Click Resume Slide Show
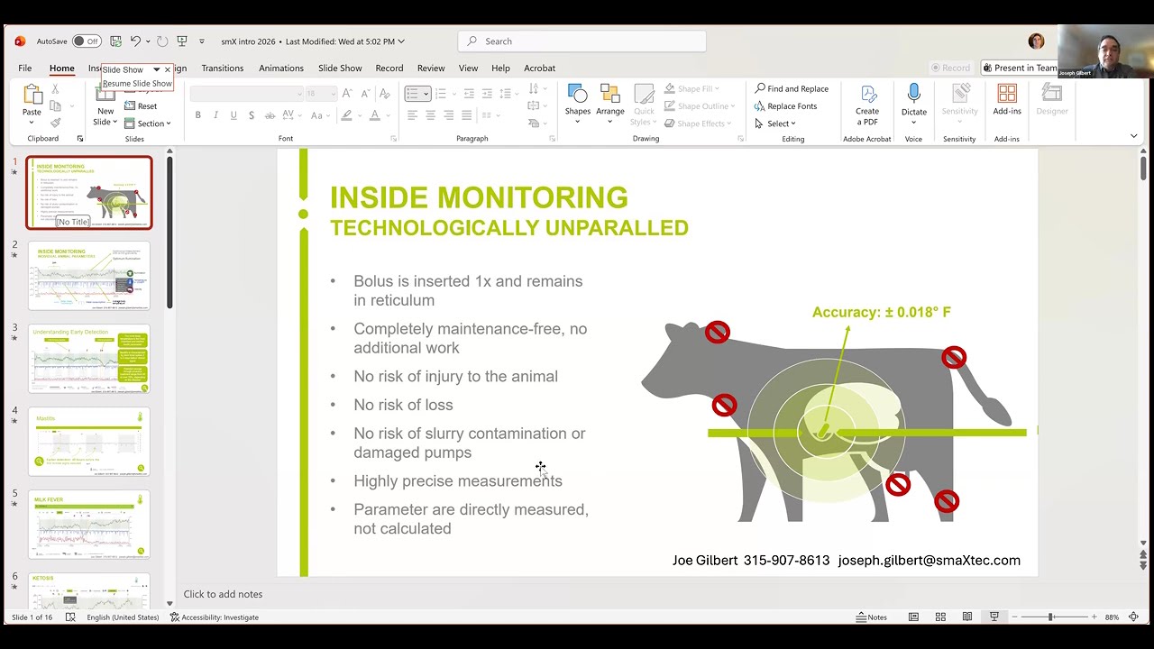Screen dimensions: 1154x649 coord(137,84)
